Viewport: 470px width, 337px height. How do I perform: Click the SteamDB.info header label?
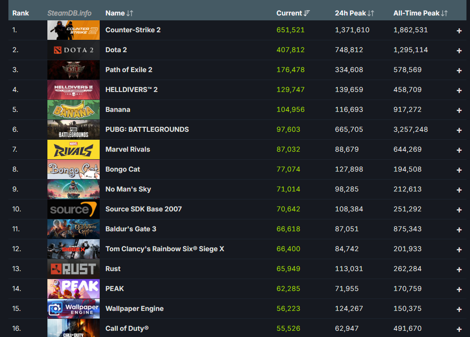coord(69,13)
